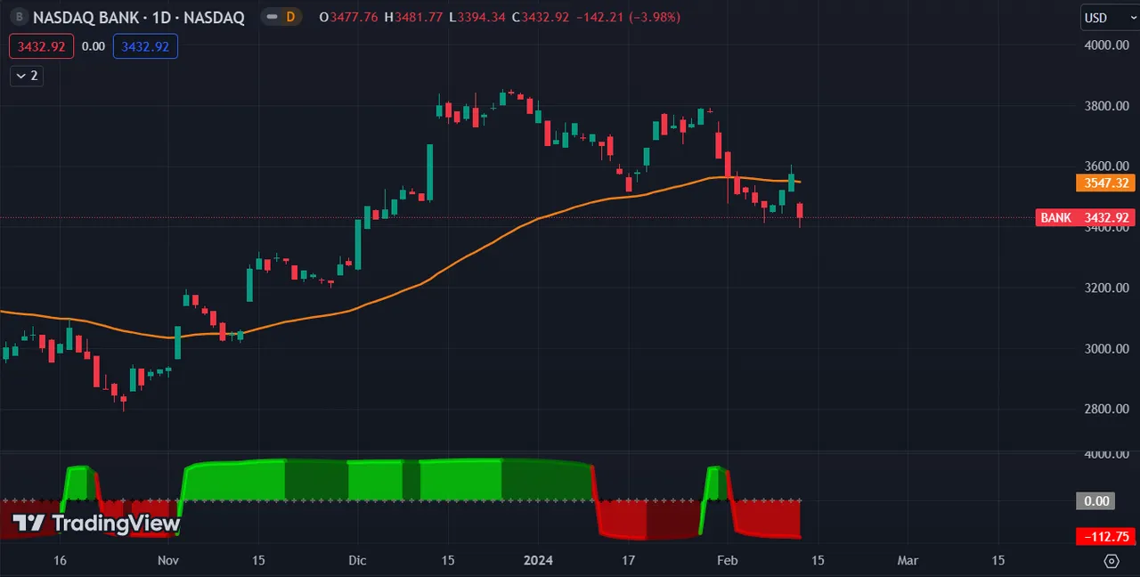Click the TradingView logo
This screenshot has width=1140, height=577.
(x=96, y=524)
